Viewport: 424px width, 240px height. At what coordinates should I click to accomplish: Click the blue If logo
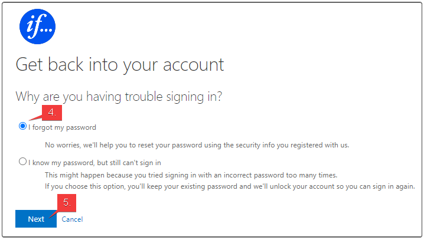pos(37,26)
